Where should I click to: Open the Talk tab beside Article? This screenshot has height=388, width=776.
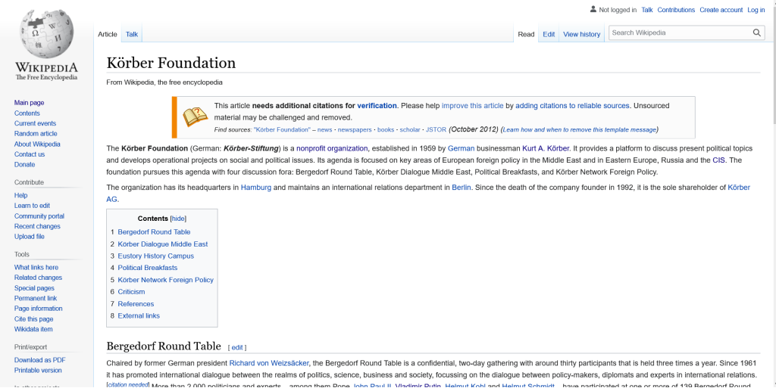pyautogui.click(x=132, y=34)
